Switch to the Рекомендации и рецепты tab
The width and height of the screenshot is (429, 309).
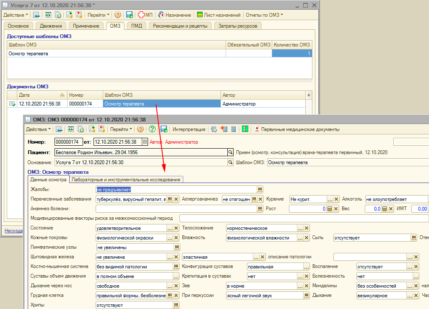180,26
